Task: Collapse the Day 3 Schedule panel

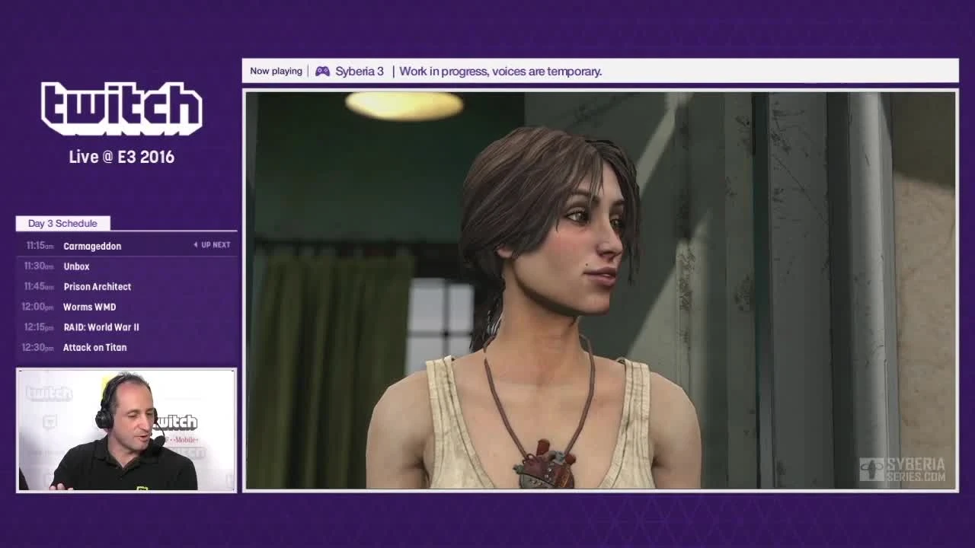Action: (x=61, y=223)
